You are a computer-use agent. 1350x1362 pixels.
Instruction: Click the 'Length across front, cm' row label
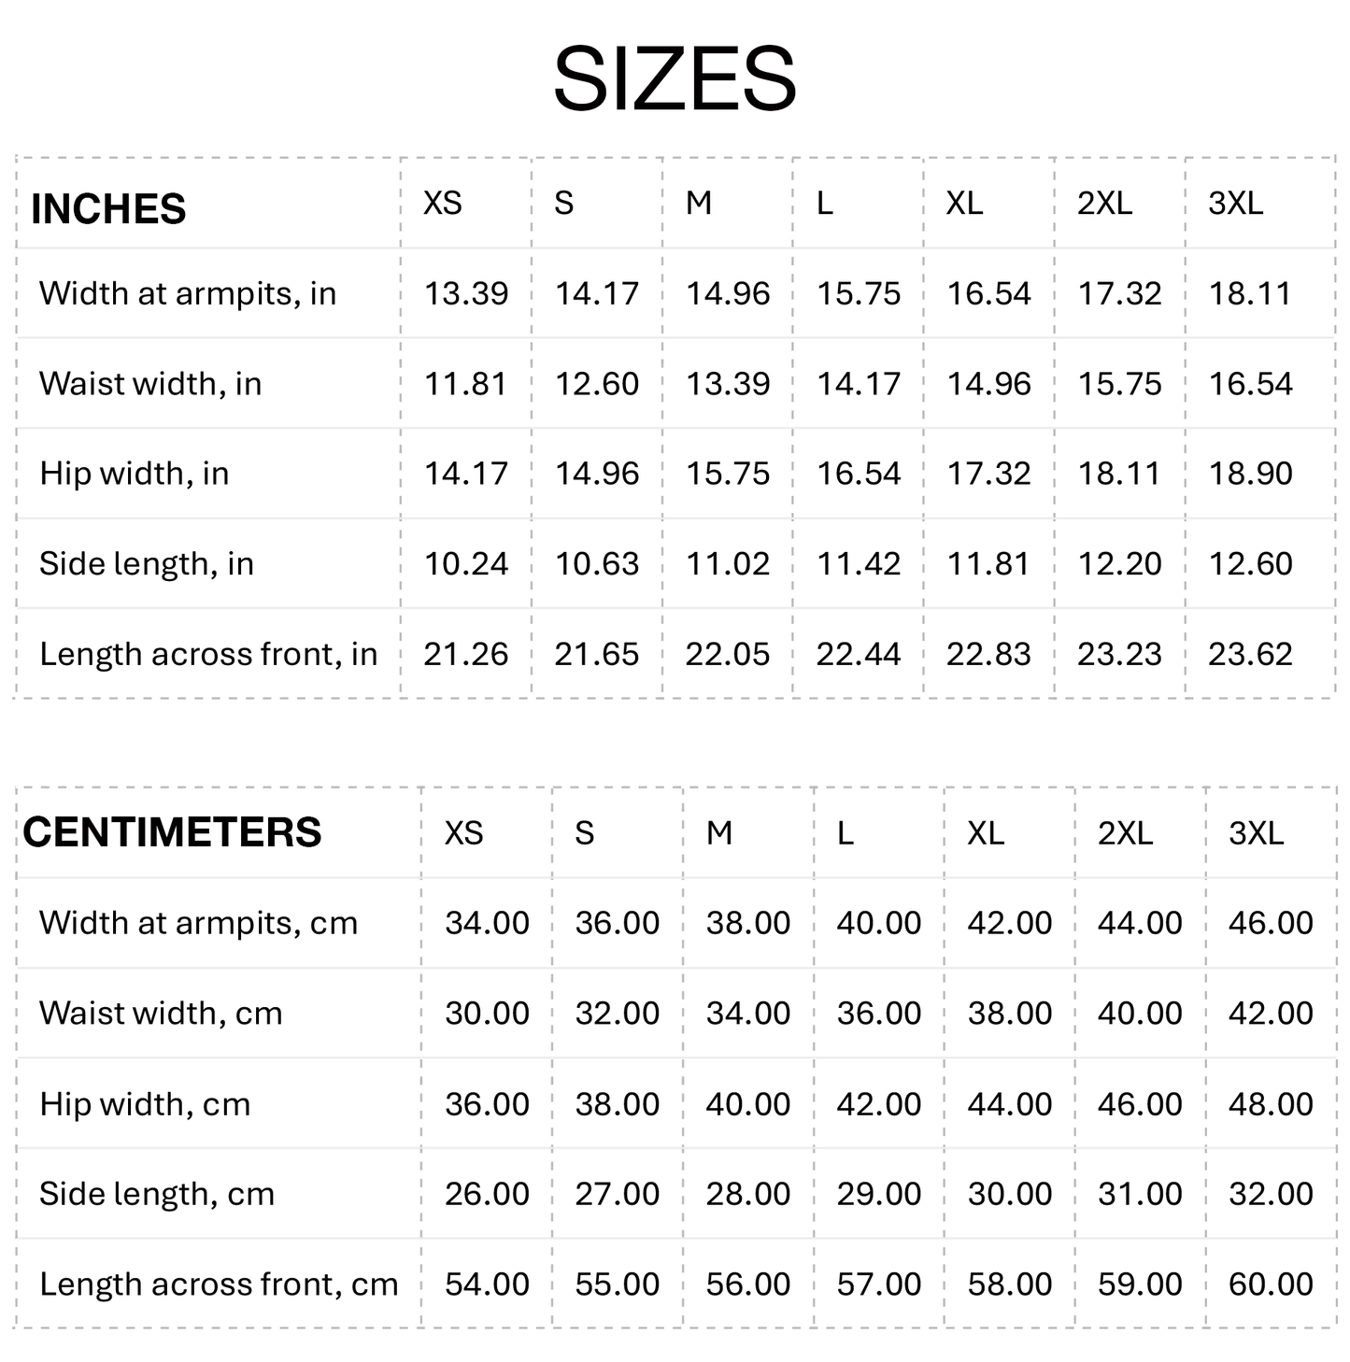coord(219,1284)
